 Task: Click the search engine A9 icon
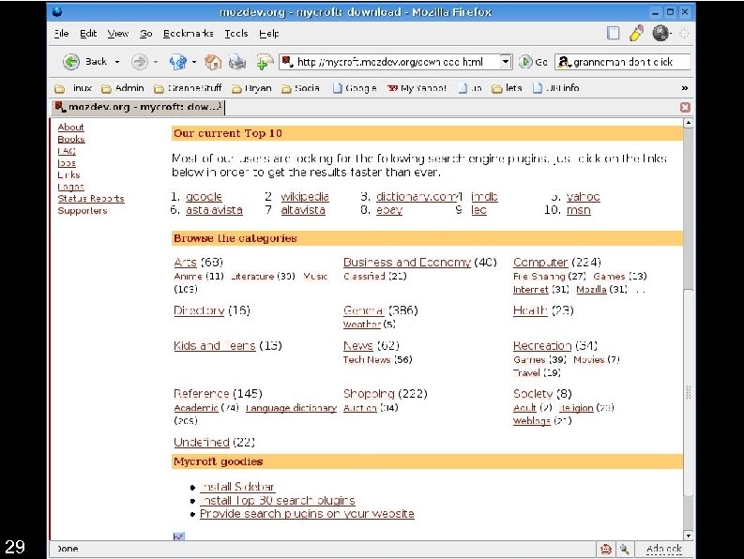click(x=564, y=62)
